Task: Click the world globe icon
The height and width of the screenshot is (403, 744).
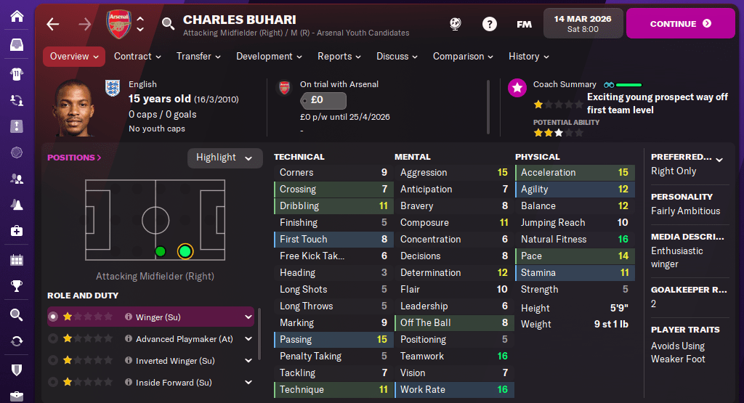Action: tap(456, 24)
